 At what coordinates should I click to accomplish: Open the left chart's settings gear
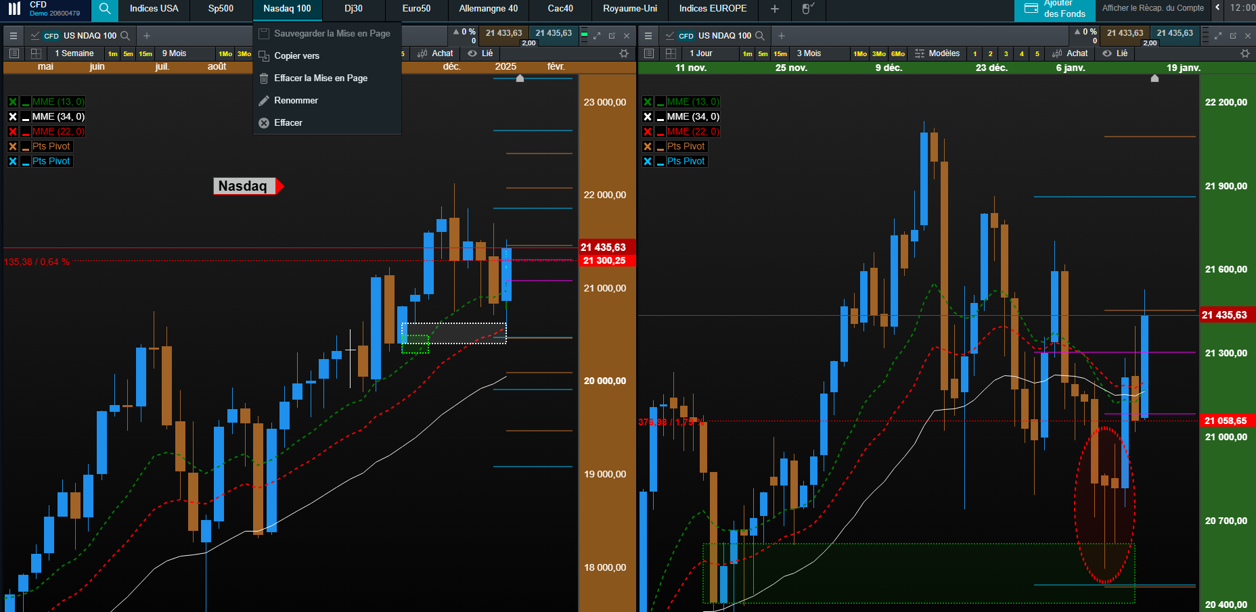(x=624, y=53)
